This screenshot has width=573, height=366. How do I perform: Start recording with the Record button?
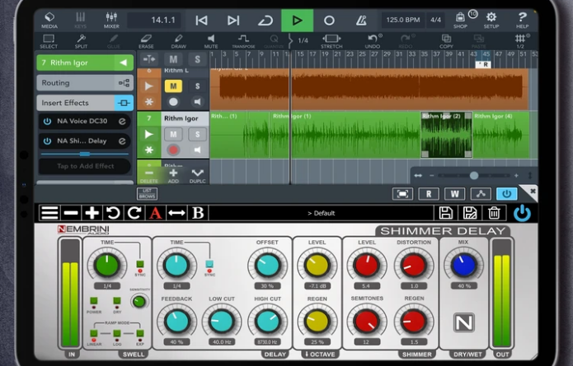coord(329,21)
